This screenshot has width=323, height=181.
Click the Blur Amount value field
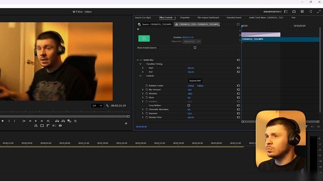pyautogui.click(x=190, y=89)
